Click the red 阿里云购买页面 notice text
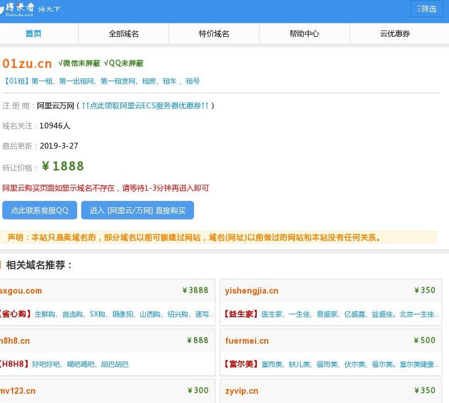The width and height of the screenshot is (449, 403). point(106,188)
